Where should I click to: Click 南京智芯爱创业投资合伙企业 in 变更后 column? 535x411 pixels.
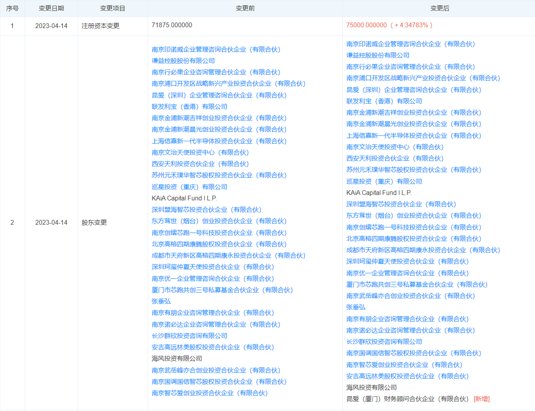point(404,365)
